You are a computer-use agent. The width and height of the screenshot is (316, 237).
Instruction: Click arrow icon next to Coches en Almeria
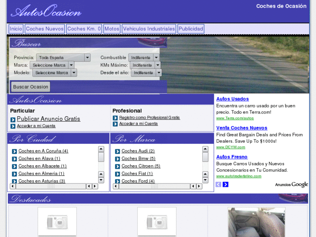(14, 174)
